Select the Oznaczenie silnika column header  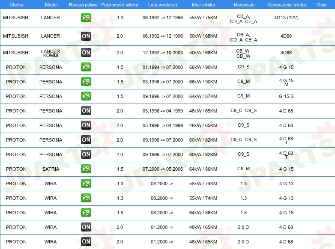[x=286, y=4]
